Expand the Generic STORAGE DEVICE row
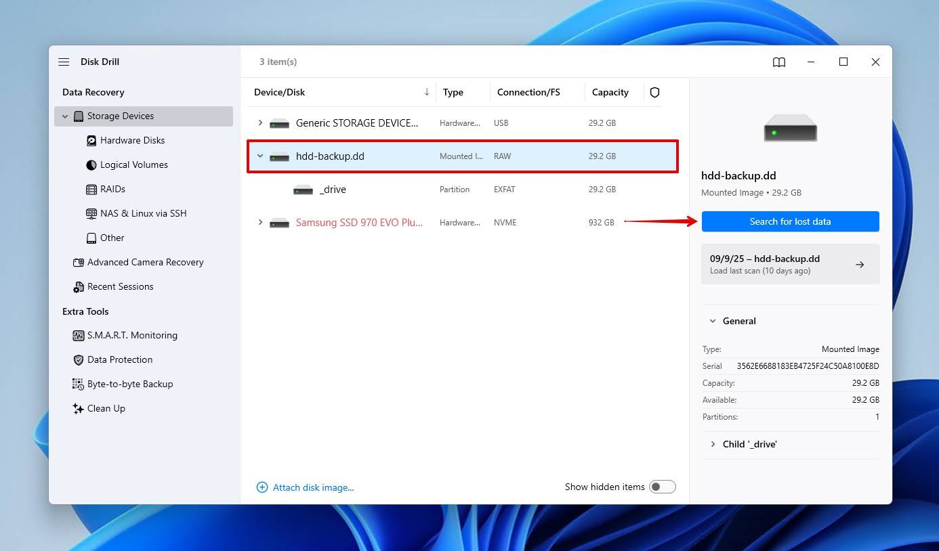 (x=260, y=123)
